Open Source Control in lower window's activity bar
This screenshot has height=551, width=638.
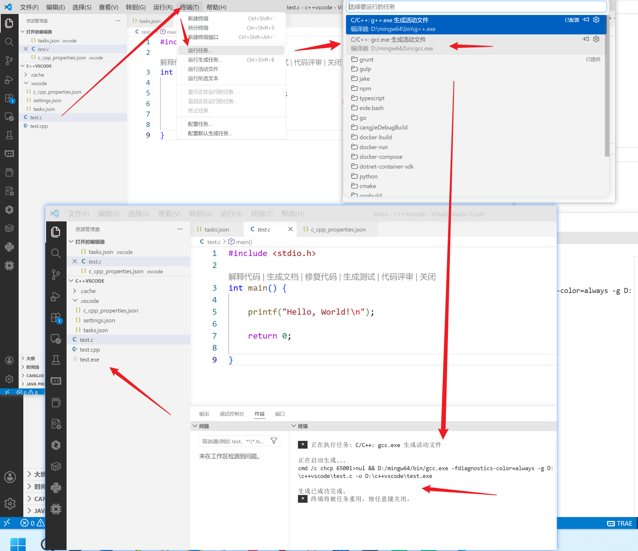pyautogui.click(x=56, y=275)
